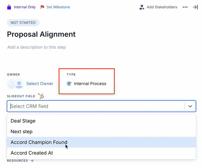Open the NOT STARTED status badge
Screen dimensions: 202x168
(x=23, y=23)
